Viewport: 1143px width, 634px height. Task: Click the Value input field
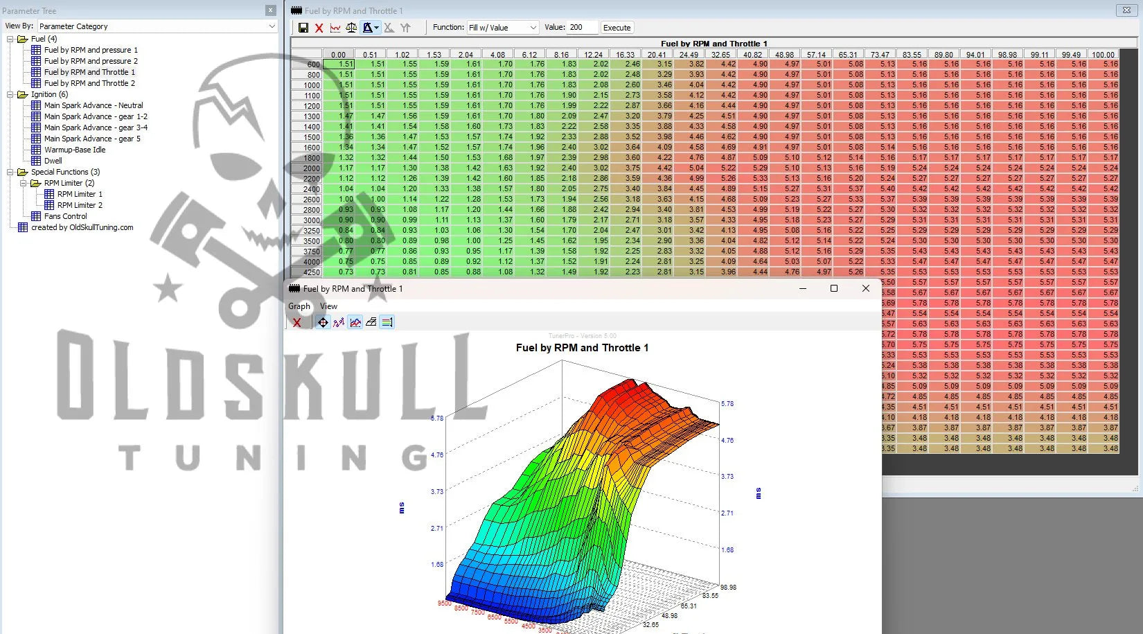tap(581, 28)
